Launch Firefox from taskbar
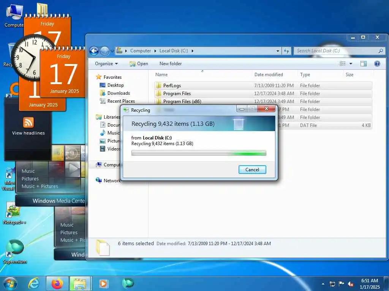 [57, 283]
